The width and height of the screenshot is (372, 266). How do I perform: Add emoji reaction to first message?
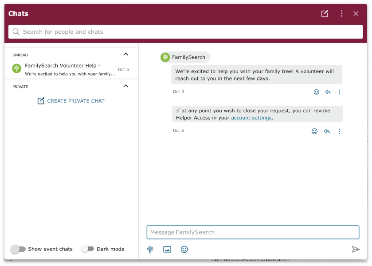(x=317, y=92)
